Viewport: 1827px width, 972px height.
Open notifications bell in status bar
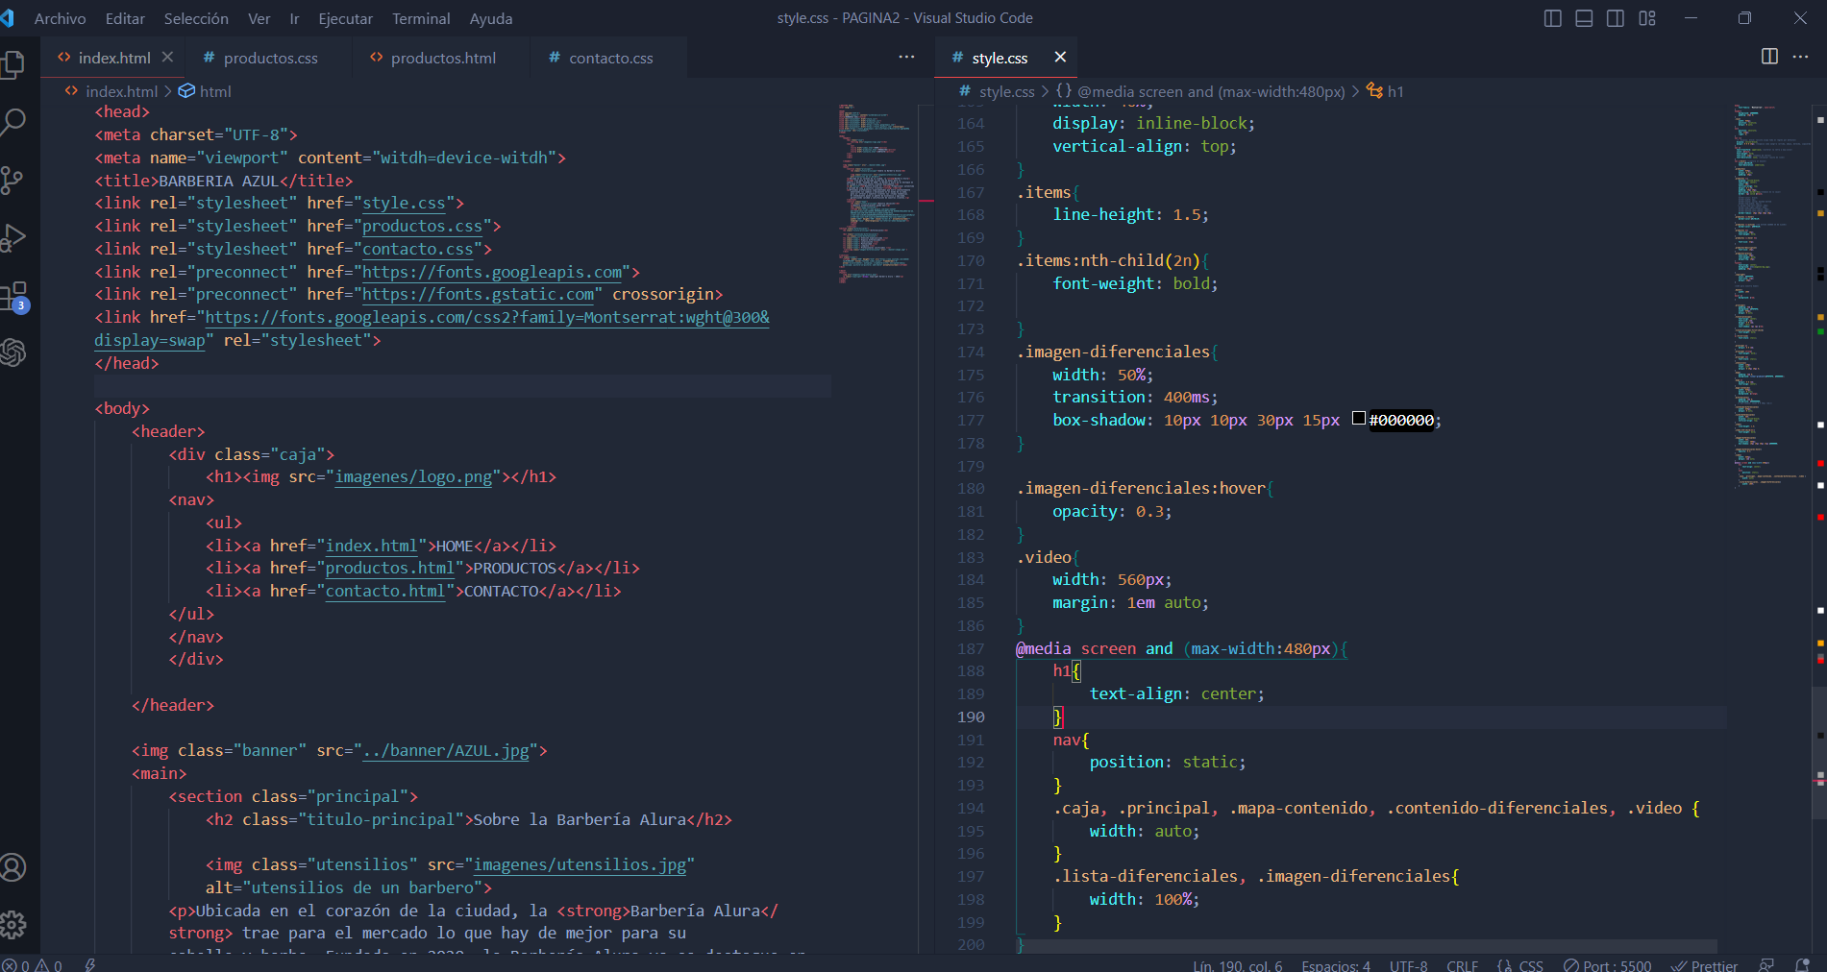pos(1802,965)
